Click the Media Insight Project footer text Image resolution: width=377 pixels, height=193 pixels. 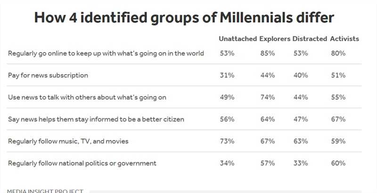(45, 191)
